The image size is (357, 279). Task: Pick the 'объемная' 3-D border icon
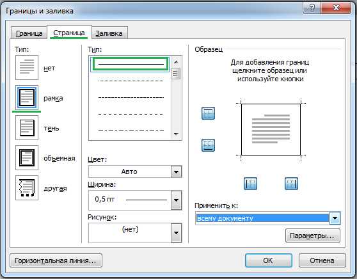27,157
